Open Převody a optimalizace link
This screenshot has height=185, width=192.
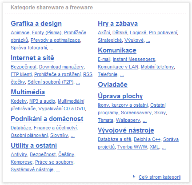(x=56, y=40)
